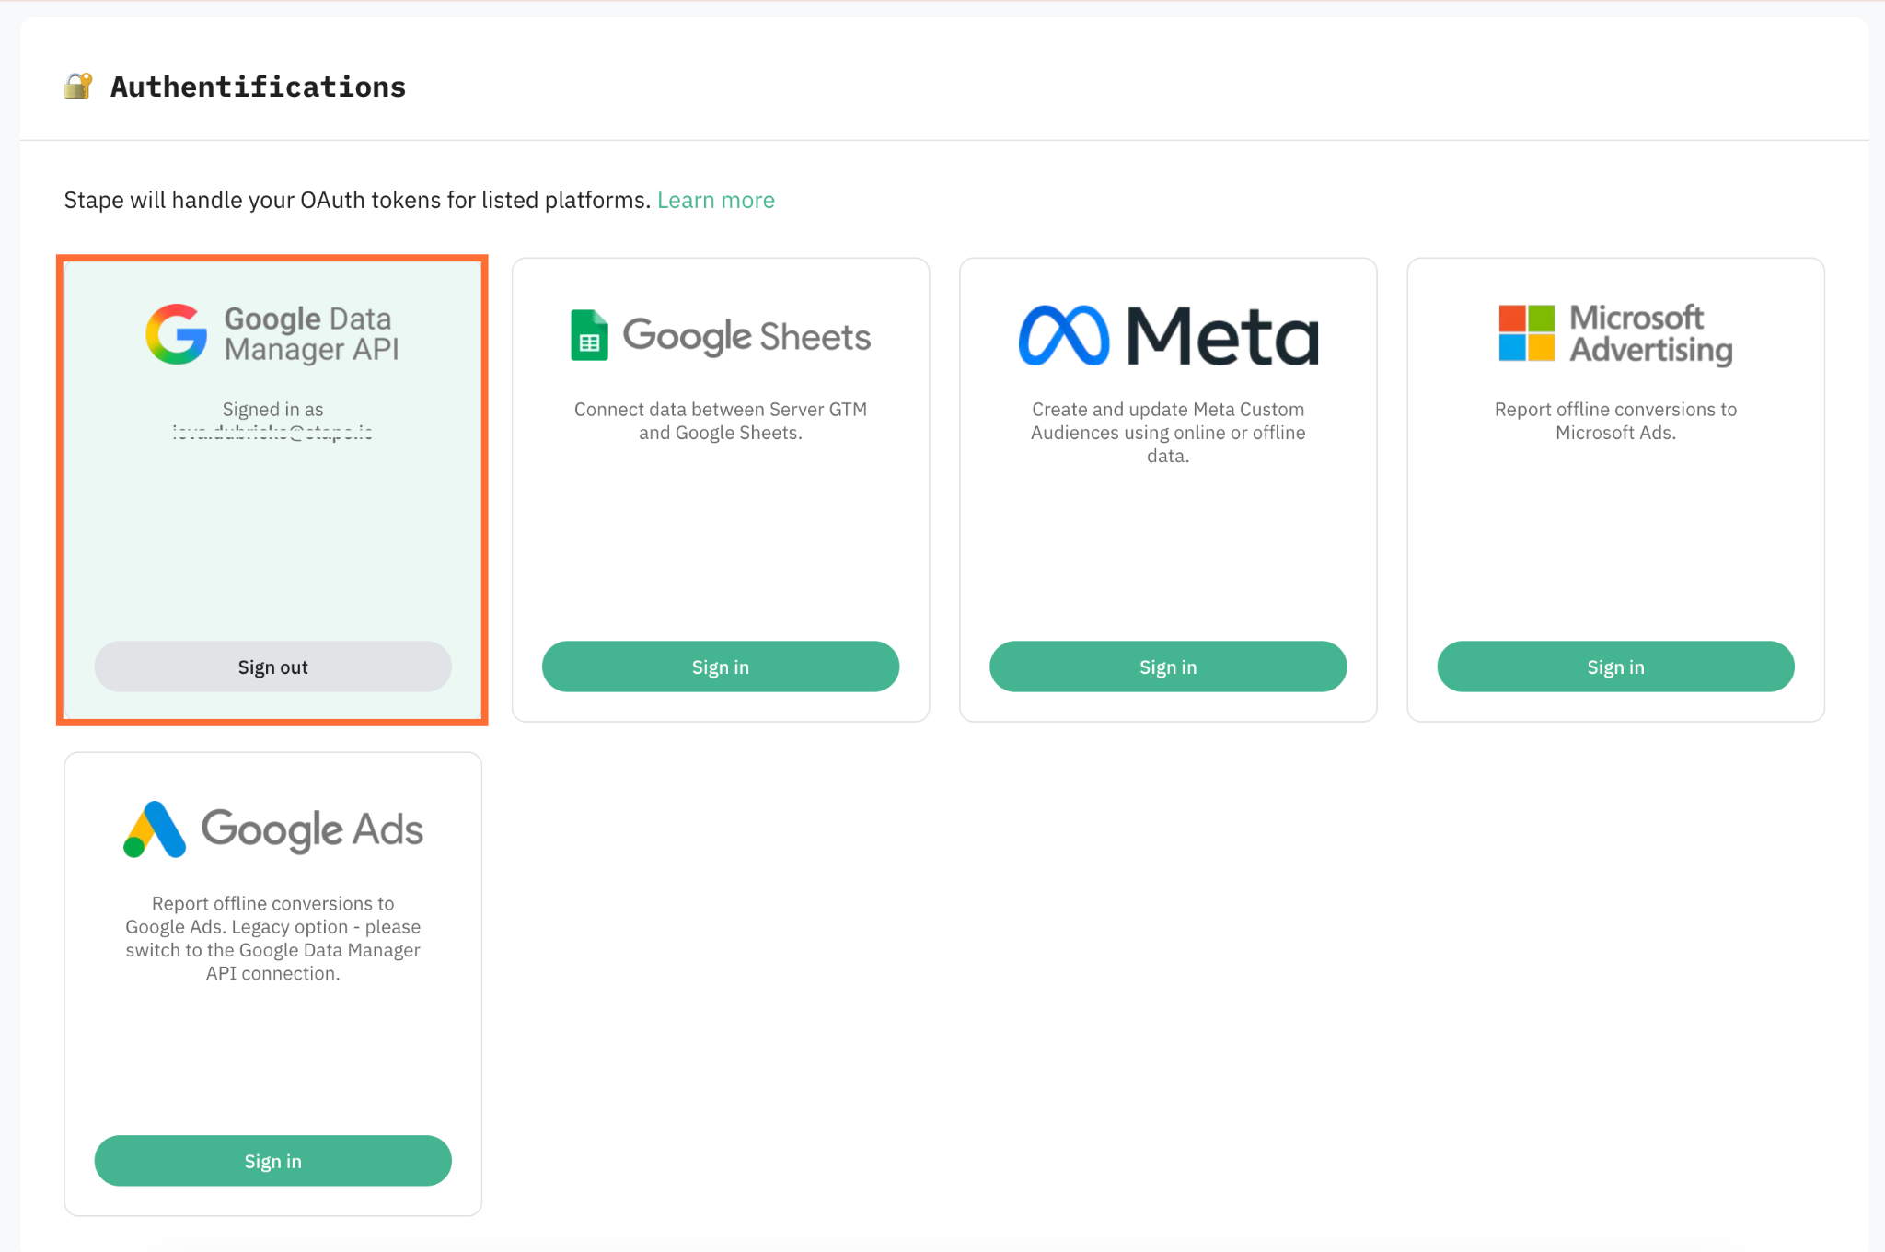Sign in to Microsoft Advertising
Viewport: 1885px width, 1252px height.
(1615, 667)
